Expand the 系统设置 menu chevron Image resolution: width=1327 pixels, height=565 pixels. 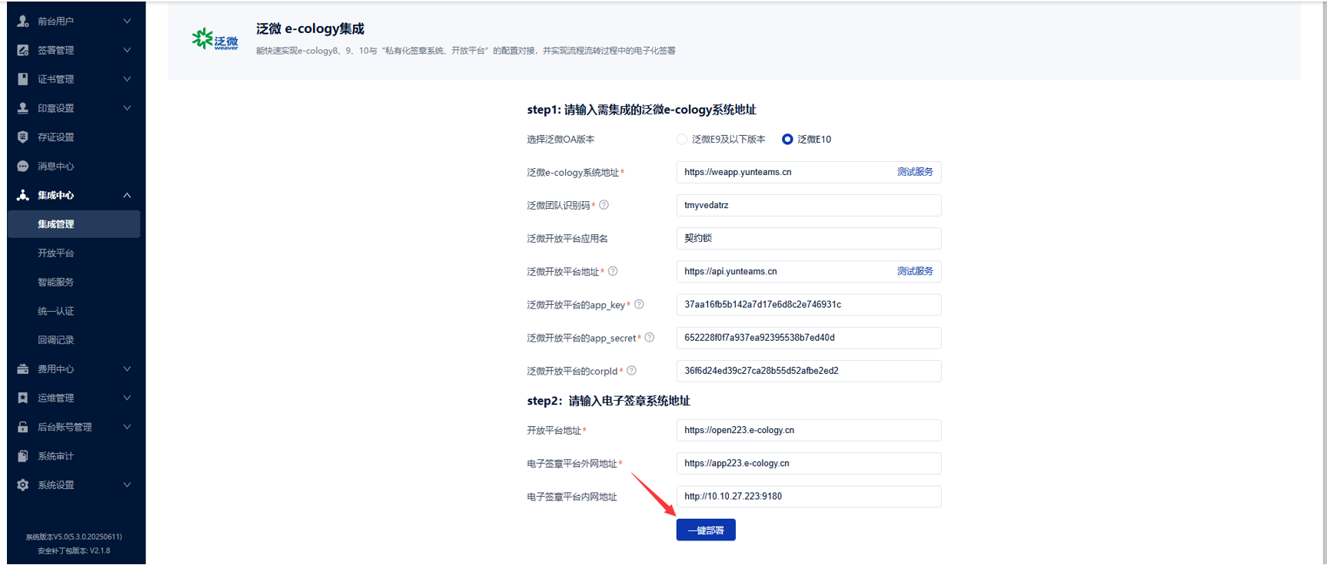[x=127, y=485]
